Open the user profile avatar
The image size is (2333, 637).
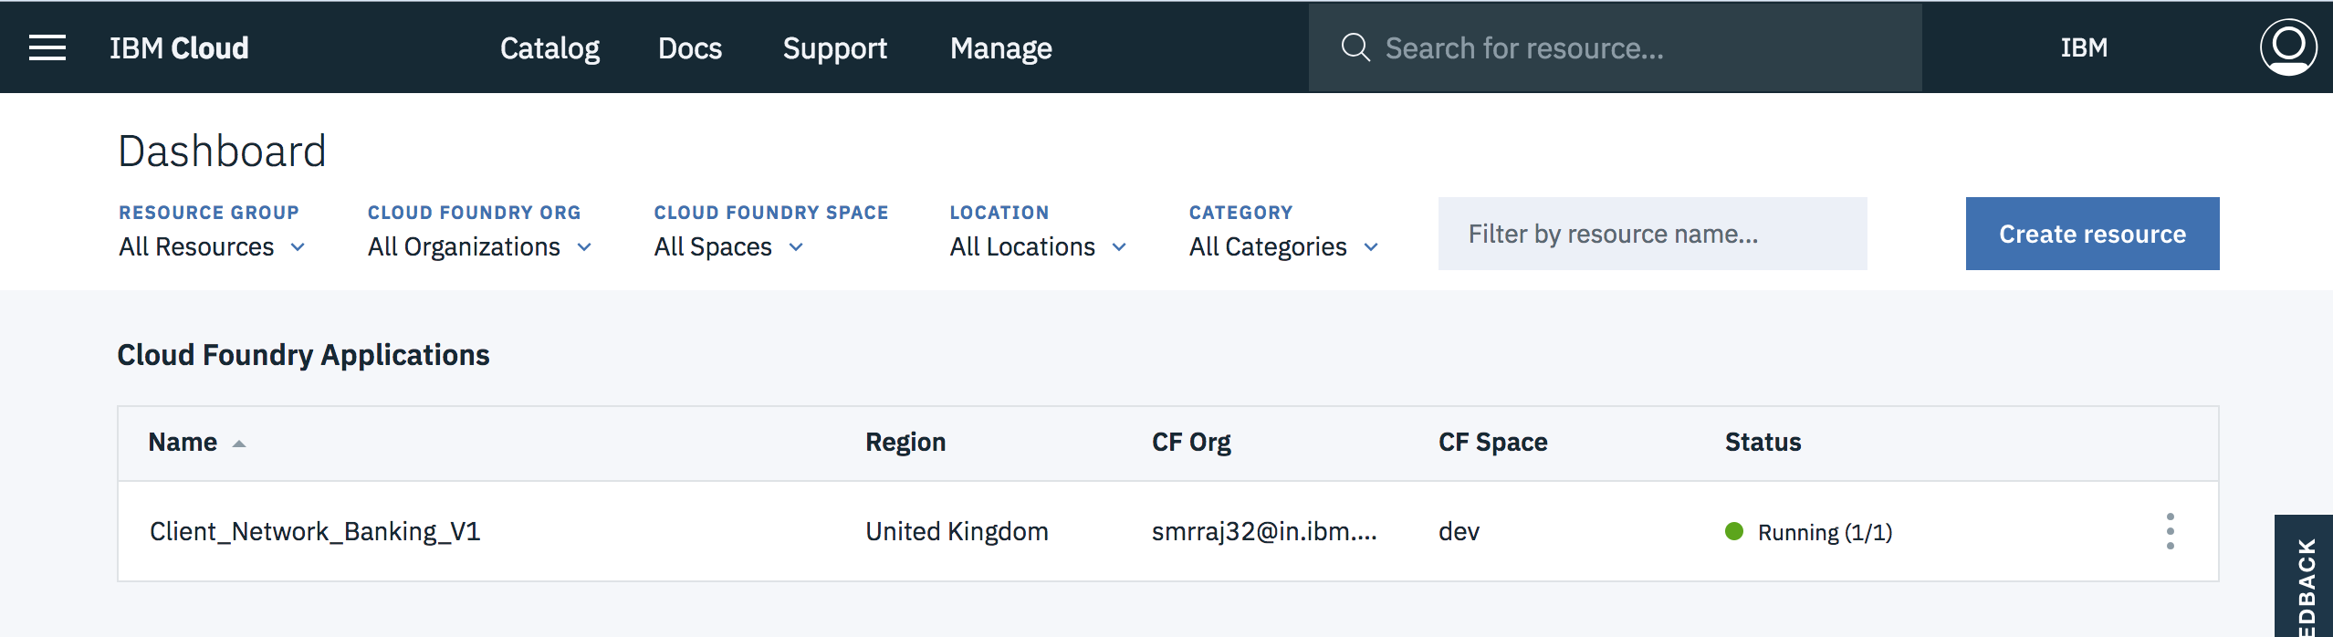click(2287, 47)
